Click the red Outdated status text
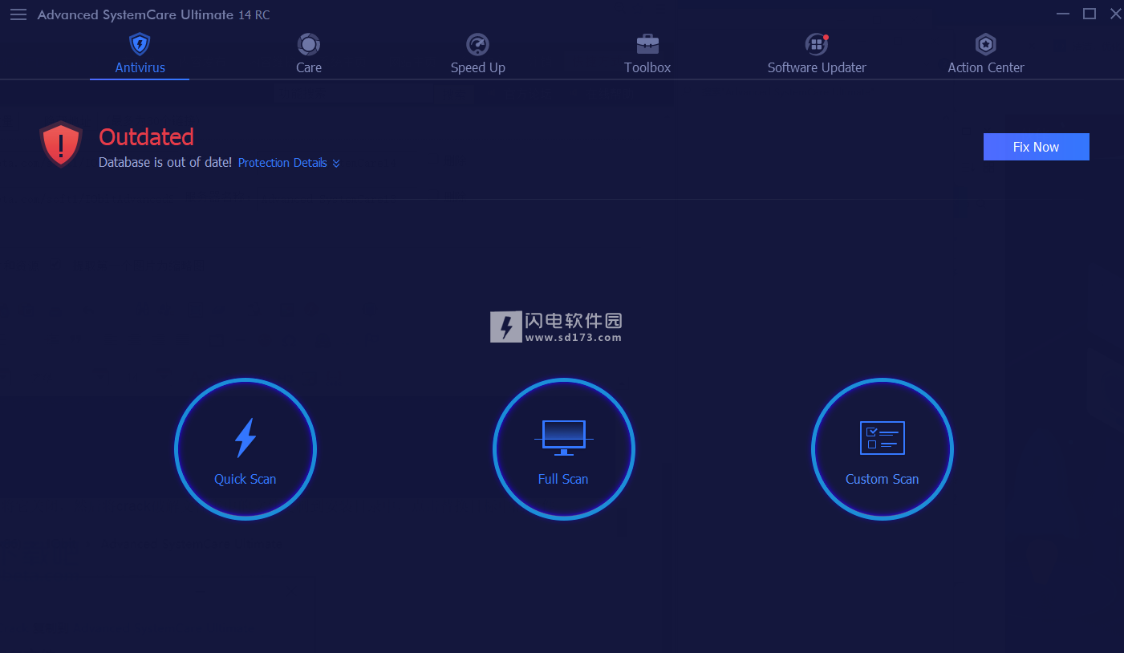The height and width of the screenshot is (653, 1124). tap(146, 137)
